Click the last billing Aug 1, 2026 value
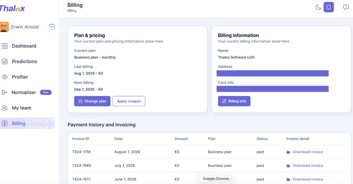This screenshot has height=184, width=353. [89, 73]
